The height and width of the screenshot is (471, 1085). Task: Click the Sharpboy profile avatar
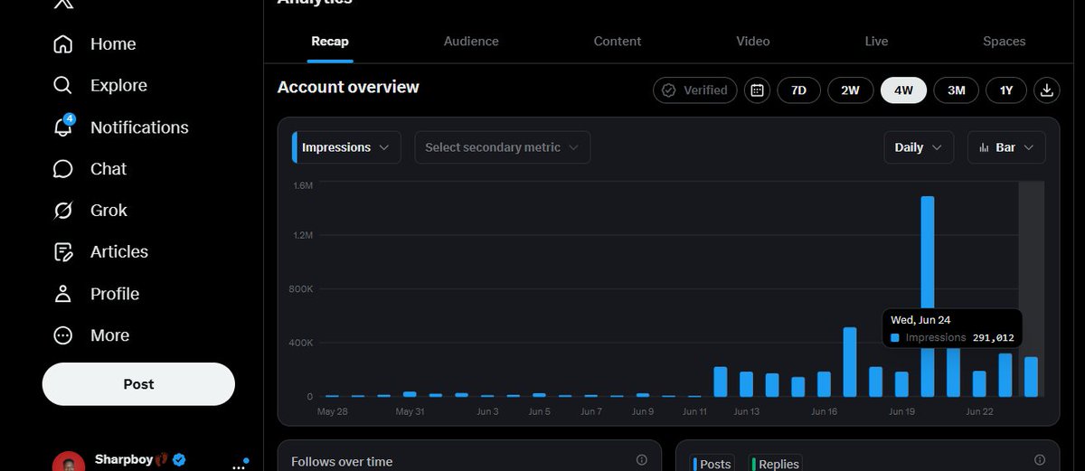[x=70, y=462]
